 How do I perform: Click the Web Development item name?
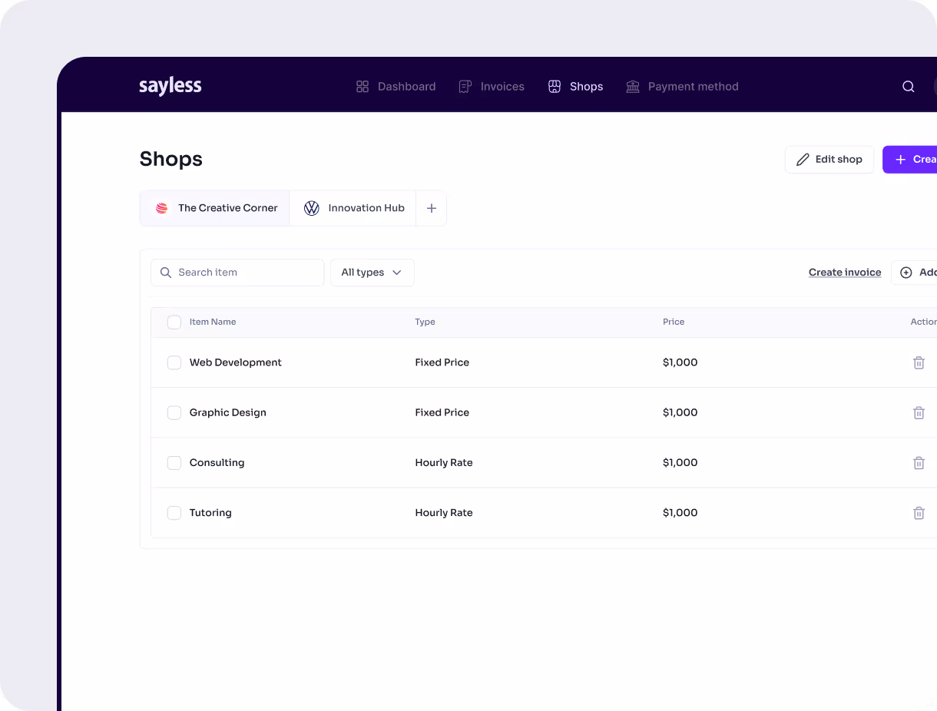pos(236,362)
